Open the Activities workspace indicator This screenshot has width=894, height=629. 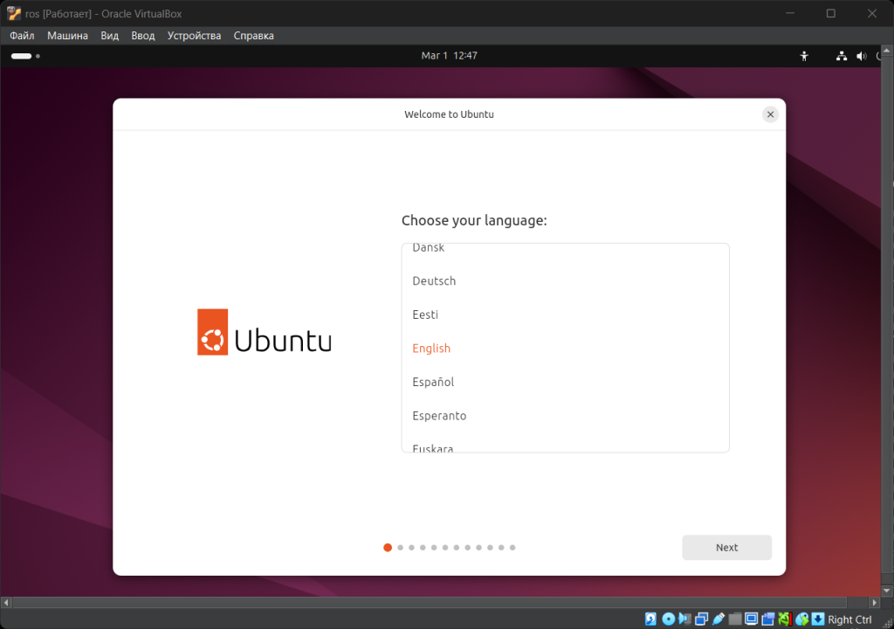[x=25, y=56]
